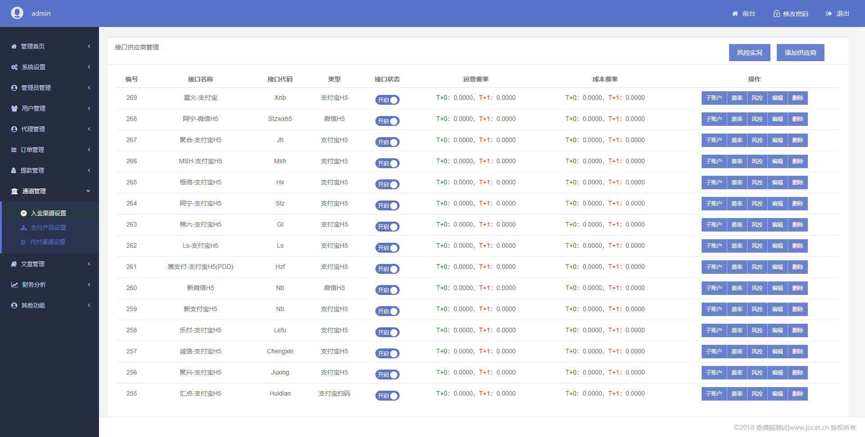Expand the 订单管理 menu chevron

tap(89, 150)
